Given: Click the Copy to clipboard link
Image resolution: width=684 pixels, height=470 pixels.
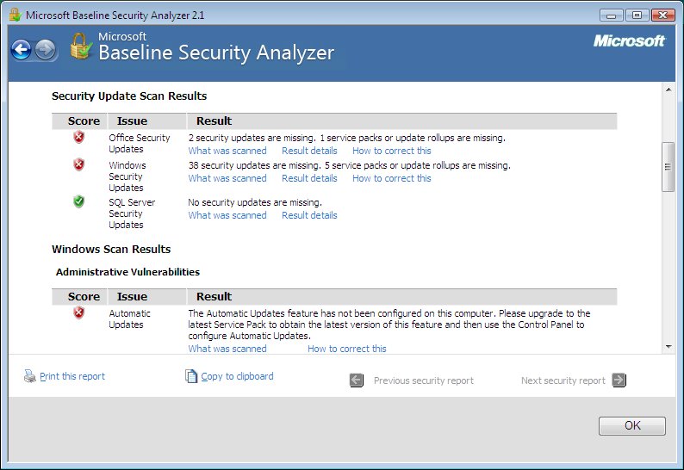Looking at the screenshot, I should (237, 376).
